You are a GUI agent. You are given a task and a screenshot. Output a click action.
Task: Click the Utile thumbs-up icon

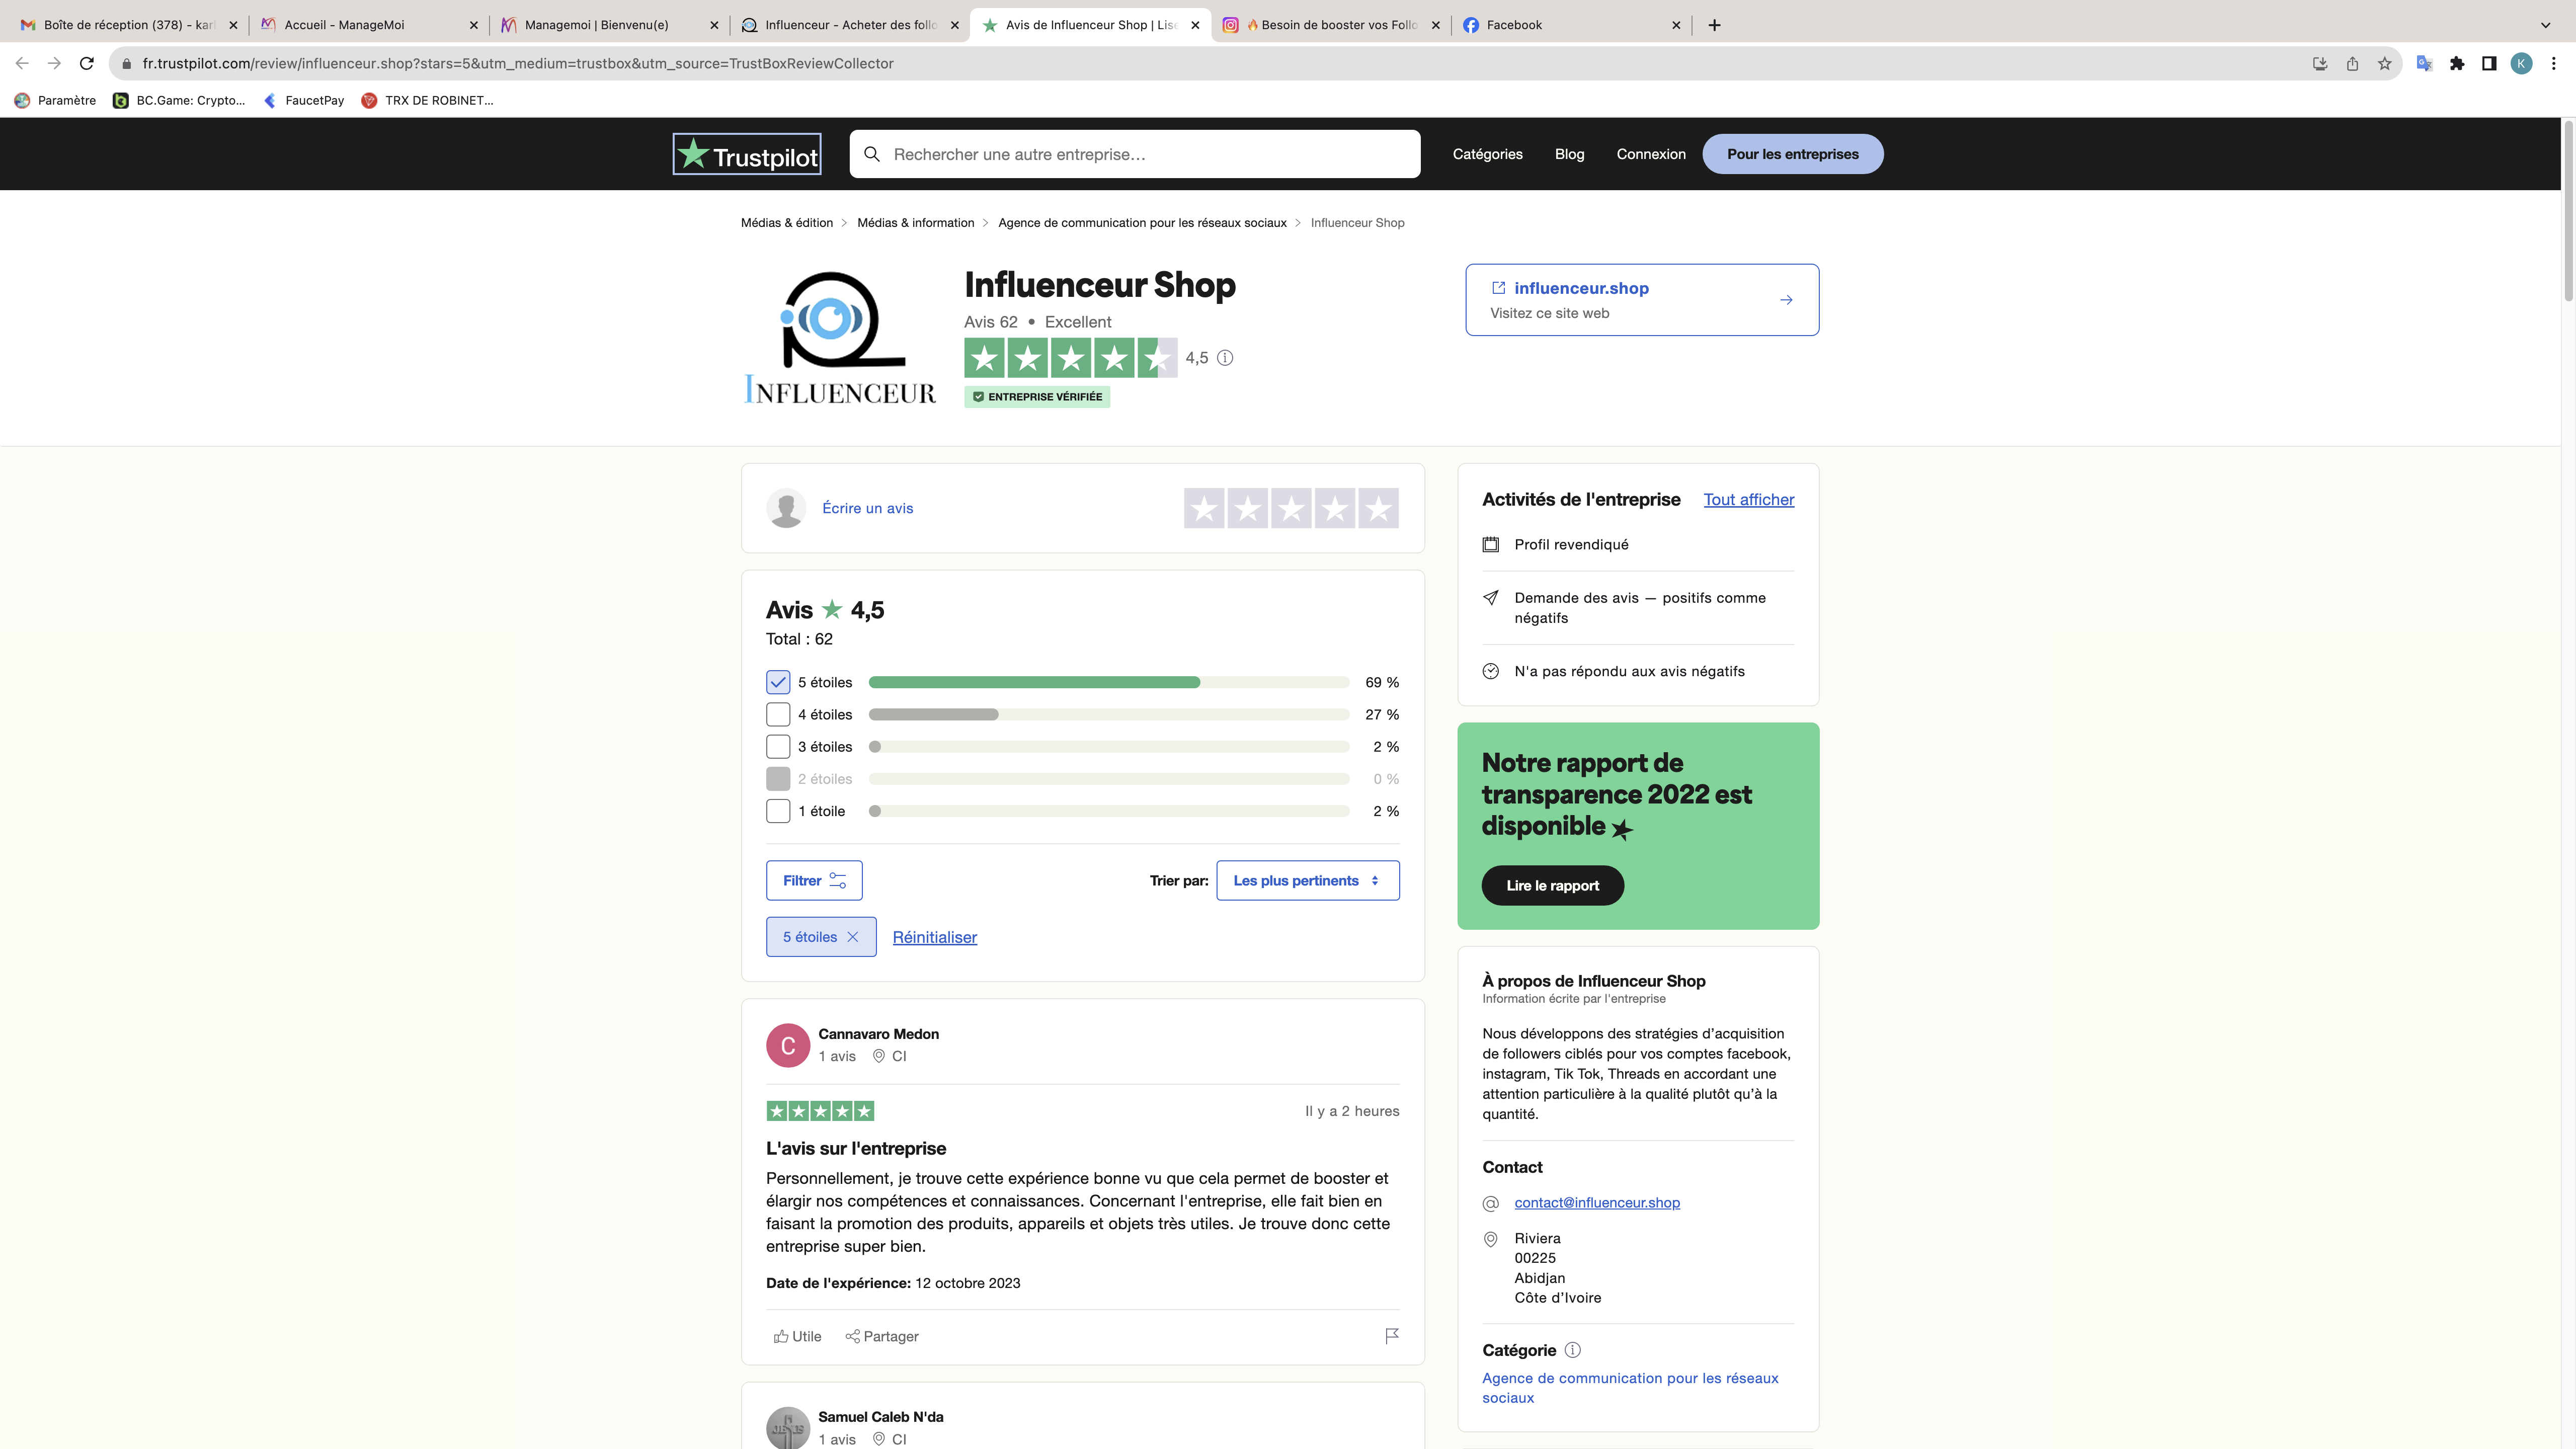(x=781, y=1336)
